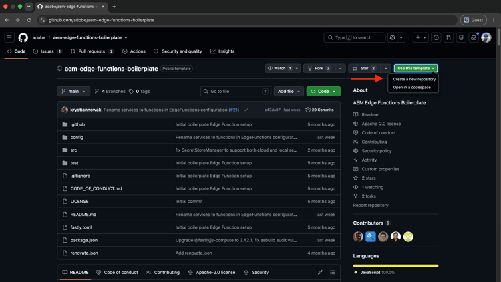The width and height of the screenshot is (501, 282).
Task: Click the JavaScript language bar
Action: tap(395, 266)
